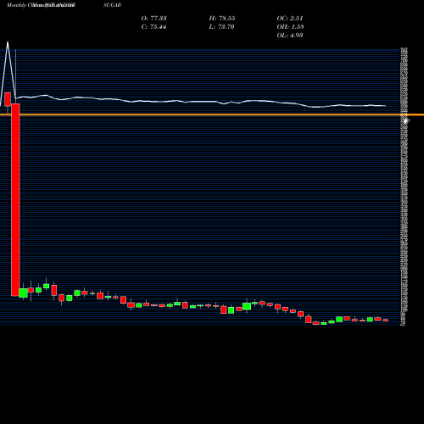Click the low value L: 73.70
This screenshot has height=424, width=424.
(x=221, y=26)
